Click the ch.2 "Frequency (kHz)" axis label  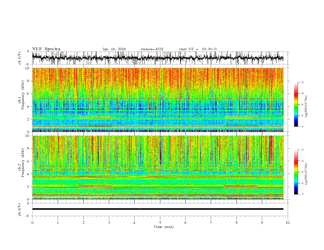coord(23,163)
